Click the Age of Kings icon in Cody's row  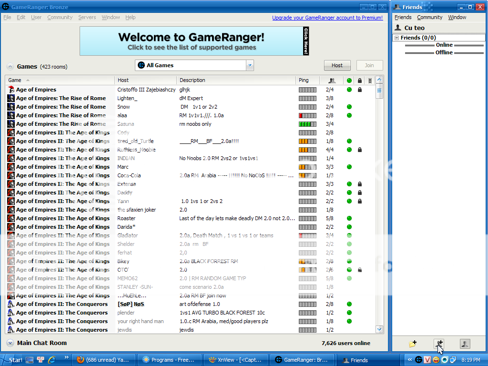tap(11, 132)
